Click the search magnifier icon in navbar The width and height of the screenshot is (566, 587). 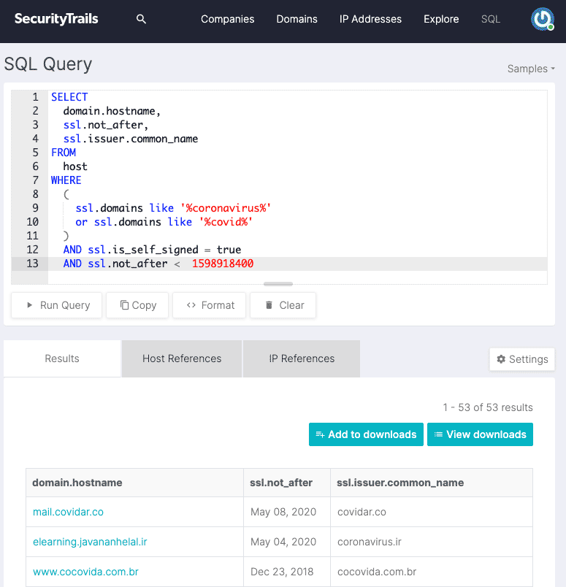coord(141,19)
